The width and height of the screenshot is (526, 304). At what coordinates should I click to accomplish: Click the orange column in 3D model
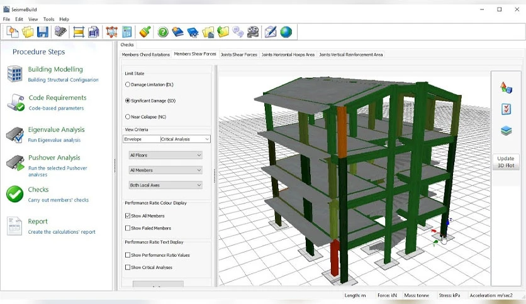342,132
